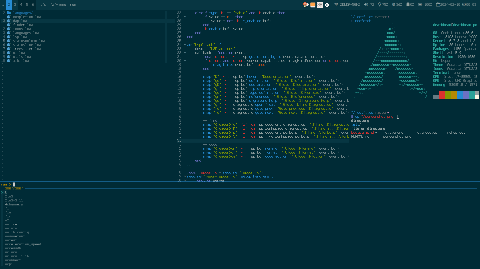Switch to workspace 6

tap(33, 4)
